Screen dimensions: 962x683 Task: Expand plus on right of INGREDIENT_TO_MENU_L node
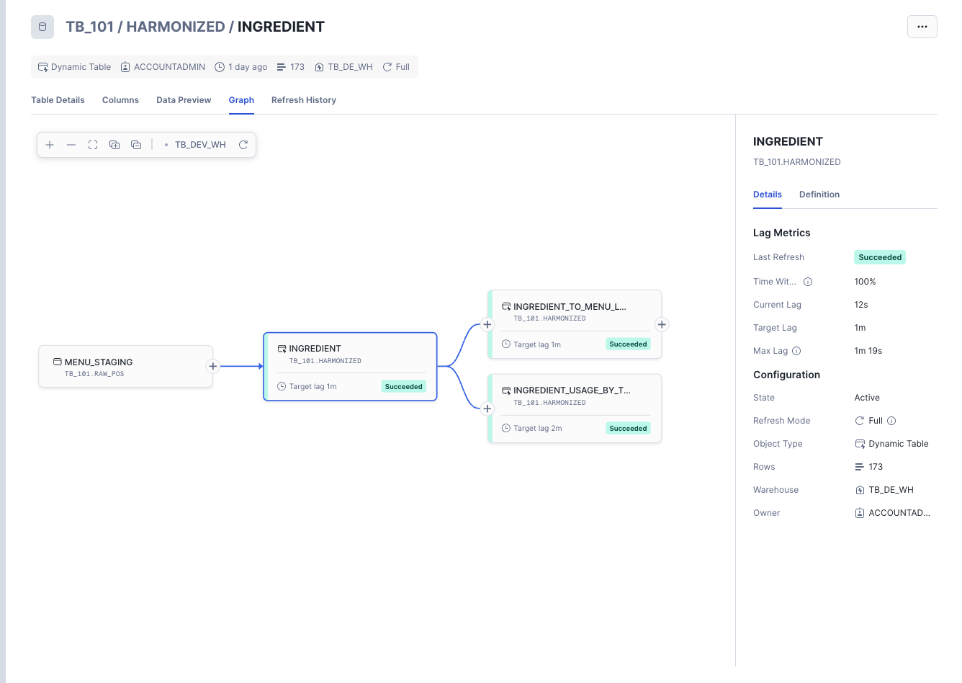point(662,324)
